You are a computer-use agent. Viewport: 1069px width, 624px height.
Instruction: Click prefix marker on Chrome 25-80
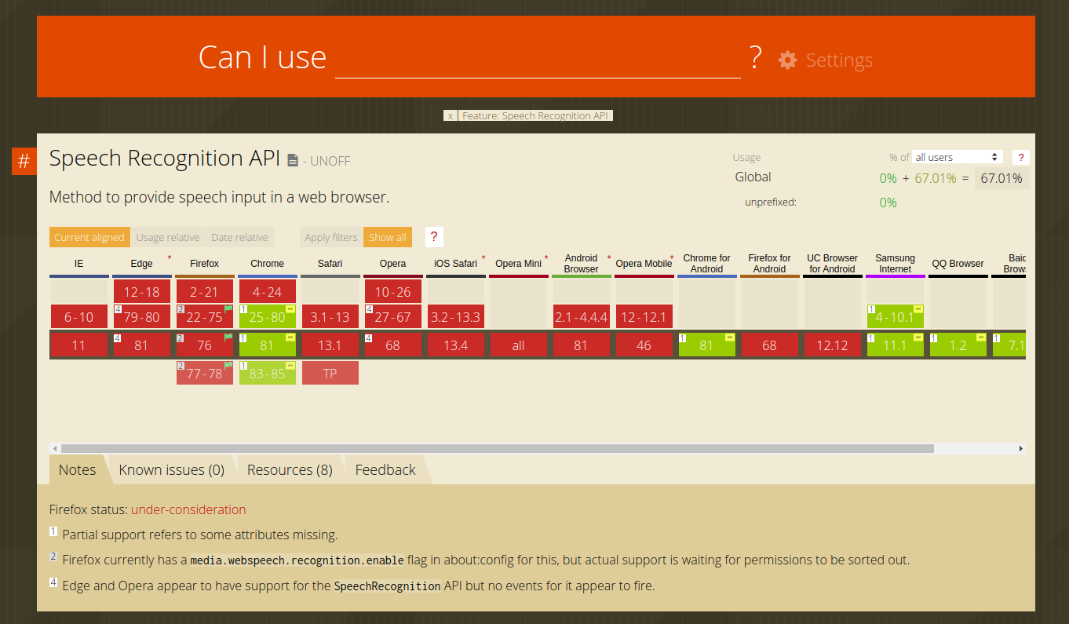pyautogui.click(x=290, y=309)
